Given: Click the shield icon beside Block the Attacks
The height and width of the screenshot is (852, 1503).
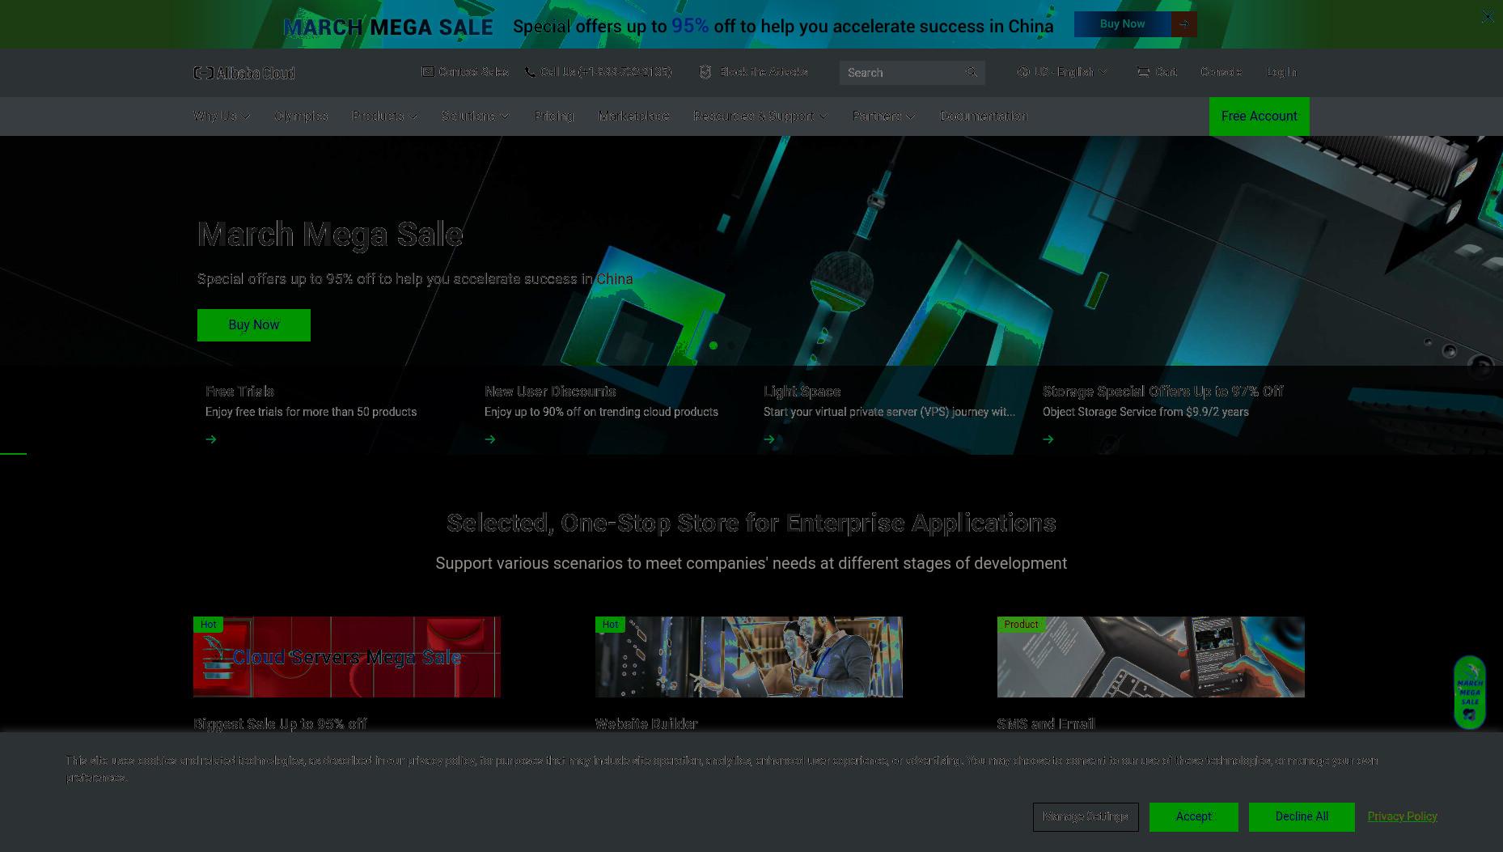Looking at the screenshot, I should [x=705, y=72].
